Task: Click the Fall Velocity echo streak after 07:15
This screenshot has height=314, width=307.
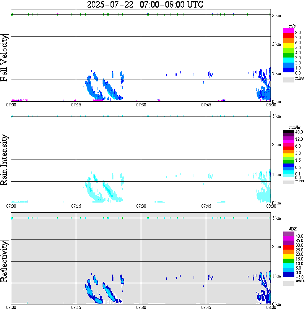Action: (94, 88)
